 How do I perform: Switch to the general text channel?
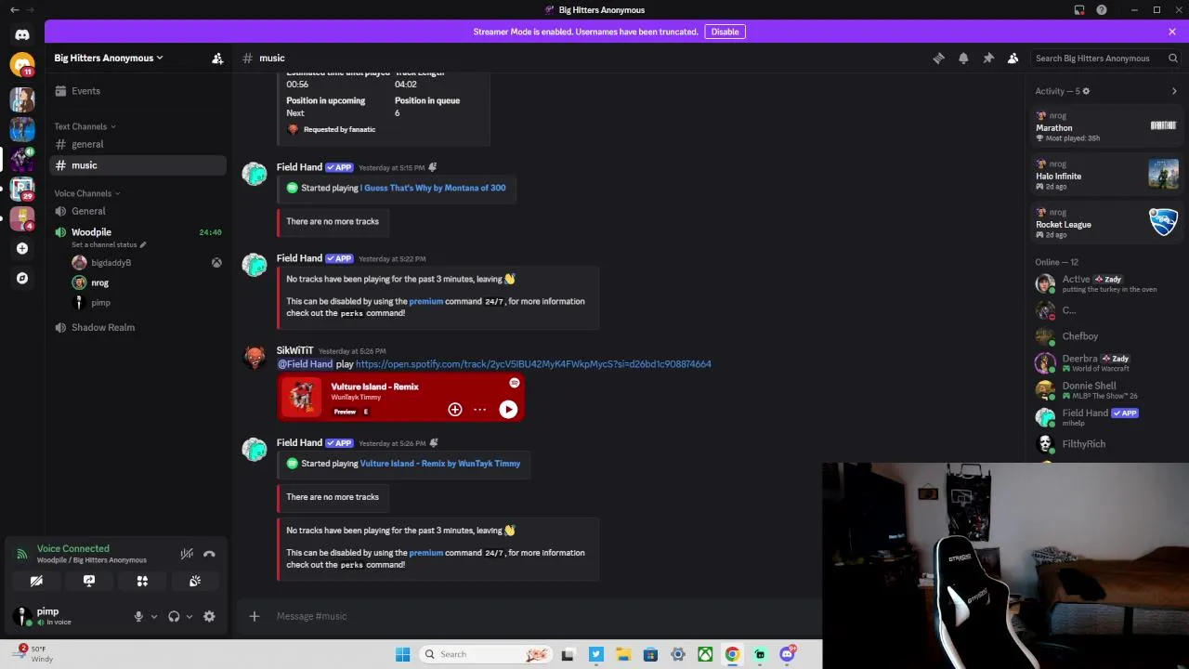pyautogui.click(x=137, y=144)
